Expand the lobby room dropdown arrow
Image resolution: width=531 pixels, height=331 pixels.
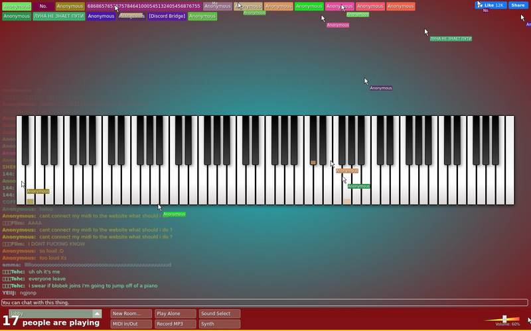point(97,314)
